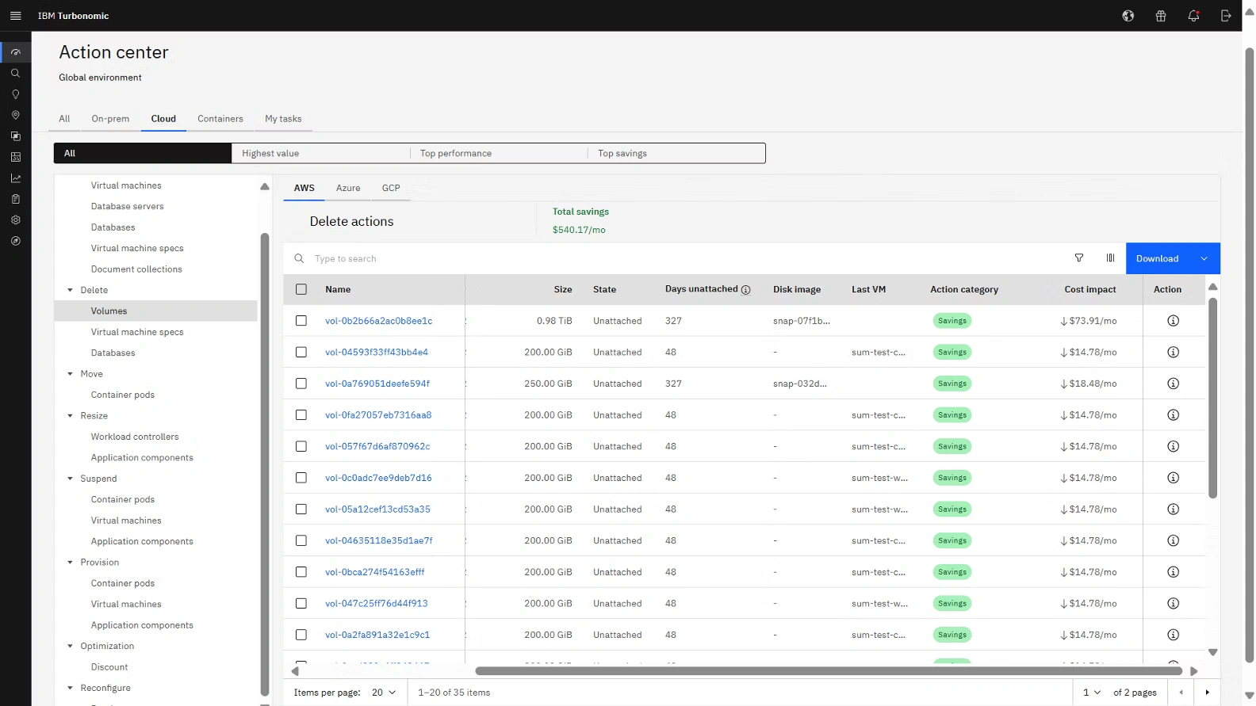
Task: Toggle the select-all checkbox in header
Action: click(x=301, y=289)
